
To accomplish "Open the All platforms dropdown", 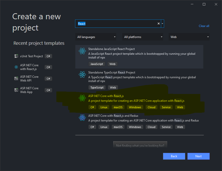I will pos(142,37).
